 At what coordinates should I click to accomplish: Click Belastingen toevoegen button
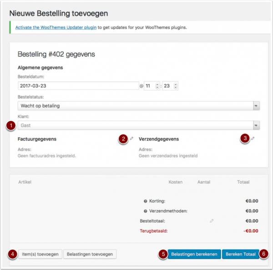point(90,254)
